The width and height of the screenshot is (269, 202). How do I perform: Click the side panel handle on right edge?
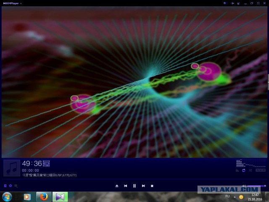[x=268, y=82]
